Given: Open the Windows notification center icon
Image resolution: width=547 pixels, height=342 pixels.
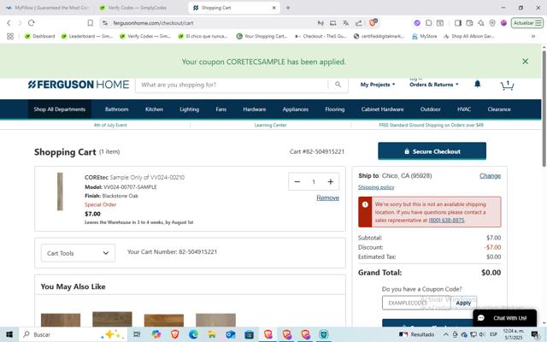Looking at the screenshot, I should (x=536, y=334).
